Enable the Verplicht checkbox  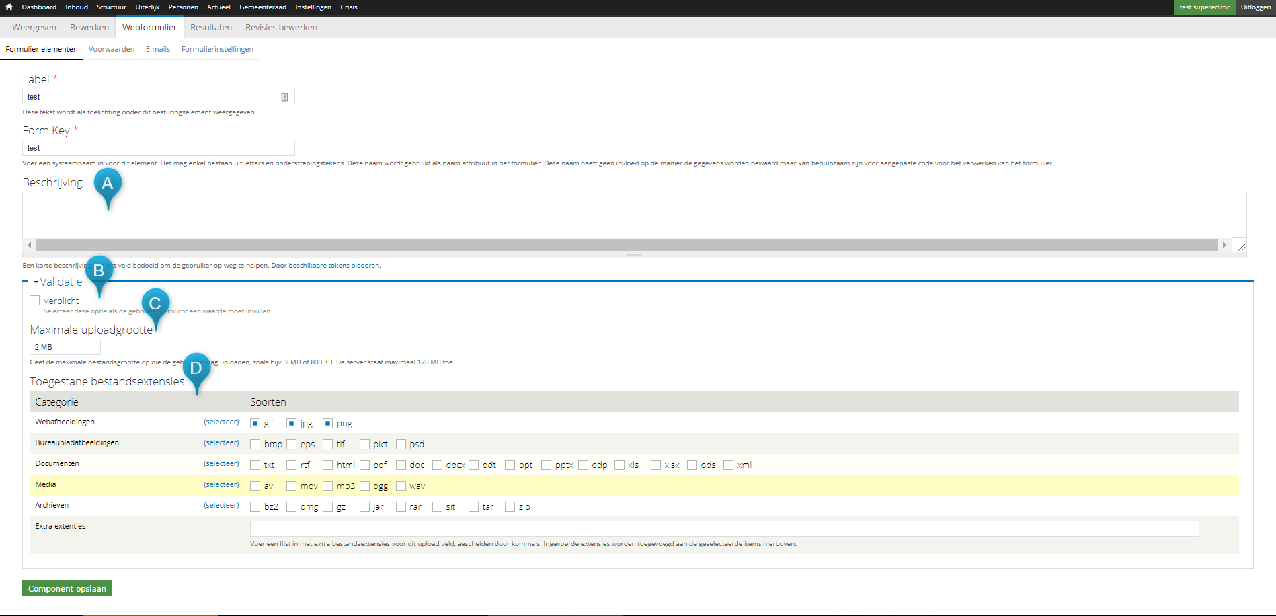pos(35,301)
